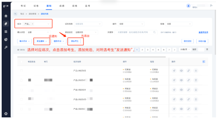
Task: Click eye icon in the fifth row
Action: pyautogui.click(x=181, y=109)
